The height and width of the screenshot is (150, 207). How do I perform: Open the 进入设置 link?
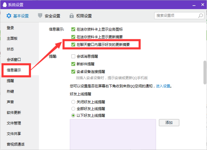coord(163,86)
